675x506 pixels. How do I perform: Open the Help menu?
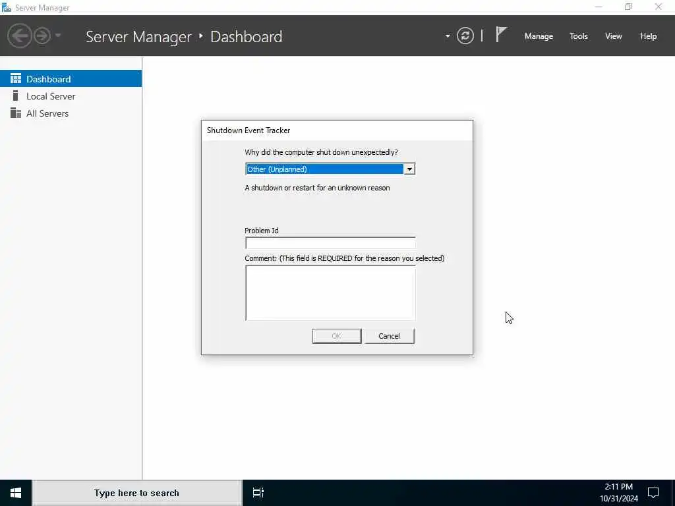tap(649, 36)
